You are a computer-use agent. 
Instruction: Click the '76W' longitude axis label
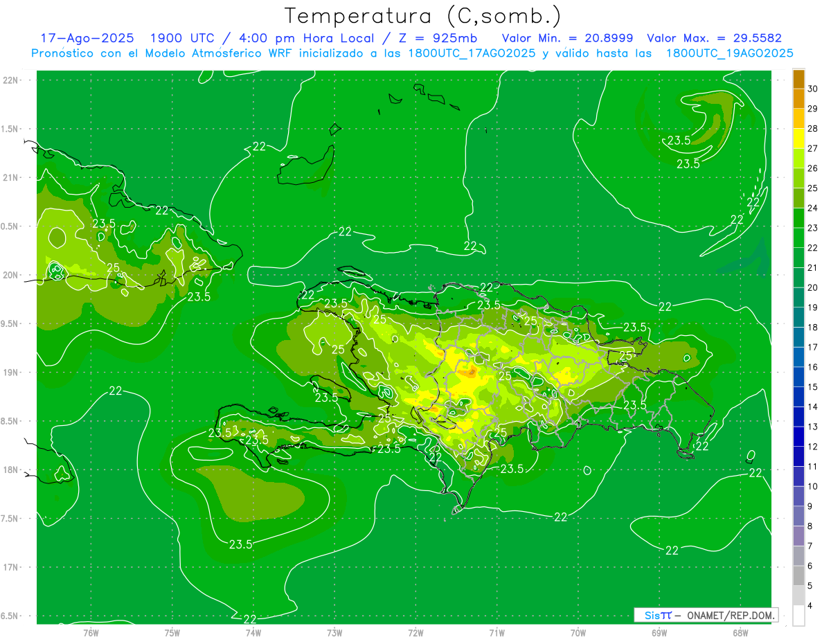click(x=91, y=632)
